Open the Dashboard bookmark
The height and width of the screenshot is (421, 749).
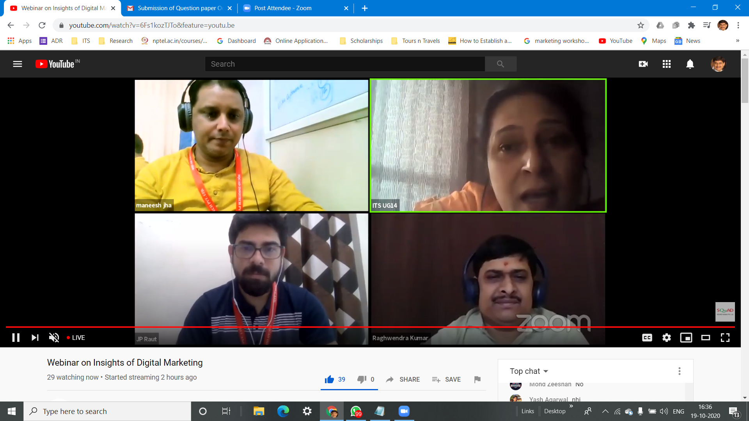[x=236, y=41]
